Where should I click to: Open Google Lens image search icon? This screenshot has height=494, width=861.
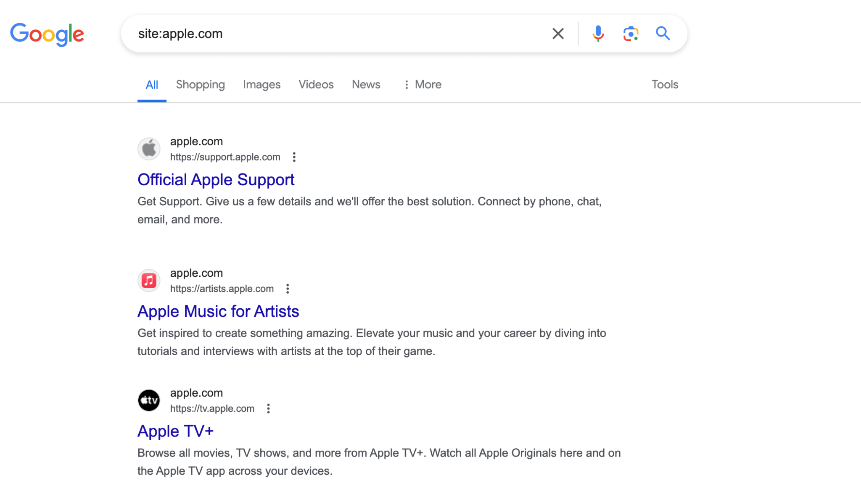pos(631,34)
